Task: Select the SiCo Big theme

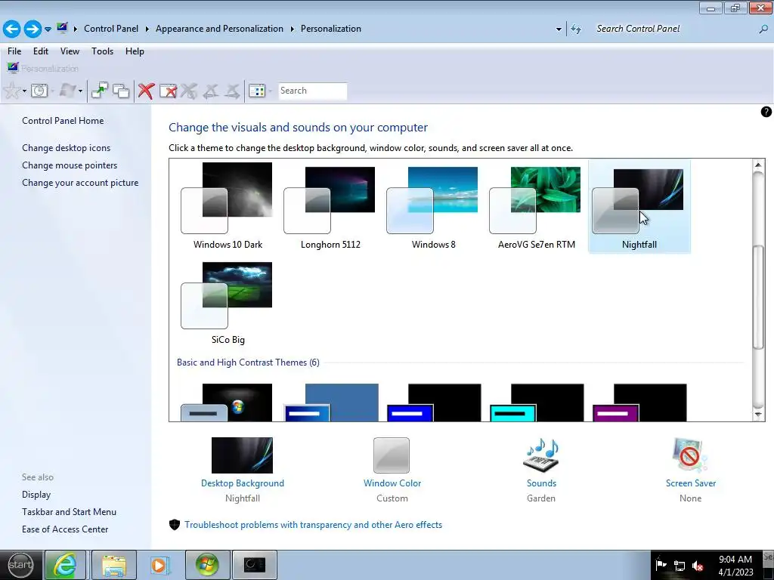Action: click(228, 303)
